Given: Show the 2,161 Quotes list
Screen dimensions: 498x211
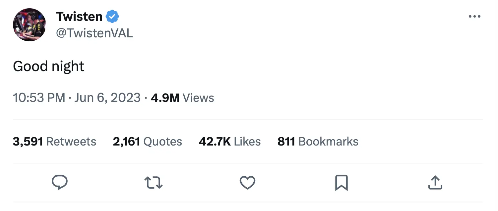Looking at the screenshot, I should point(147,142).
